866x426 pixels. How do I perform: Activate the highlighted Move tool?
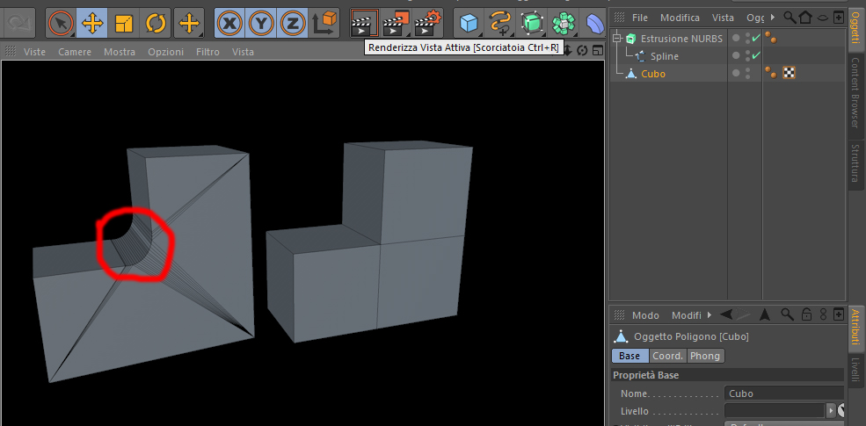pos(91,23)
